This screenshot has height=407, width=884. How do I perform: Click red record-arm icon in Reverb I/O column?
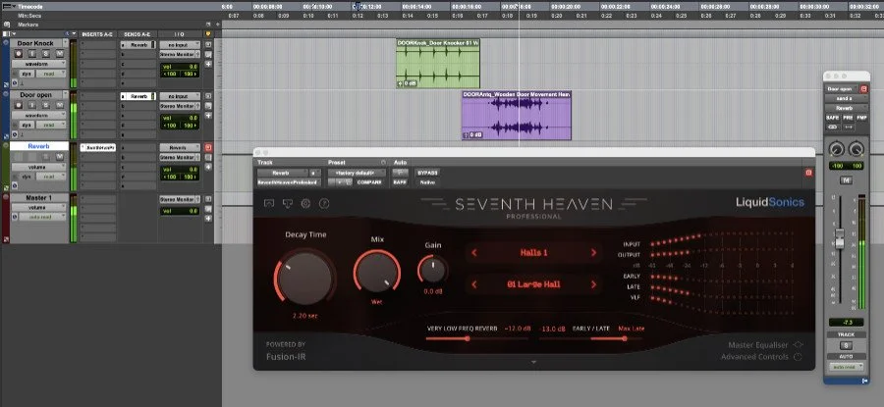pos(208,147)
